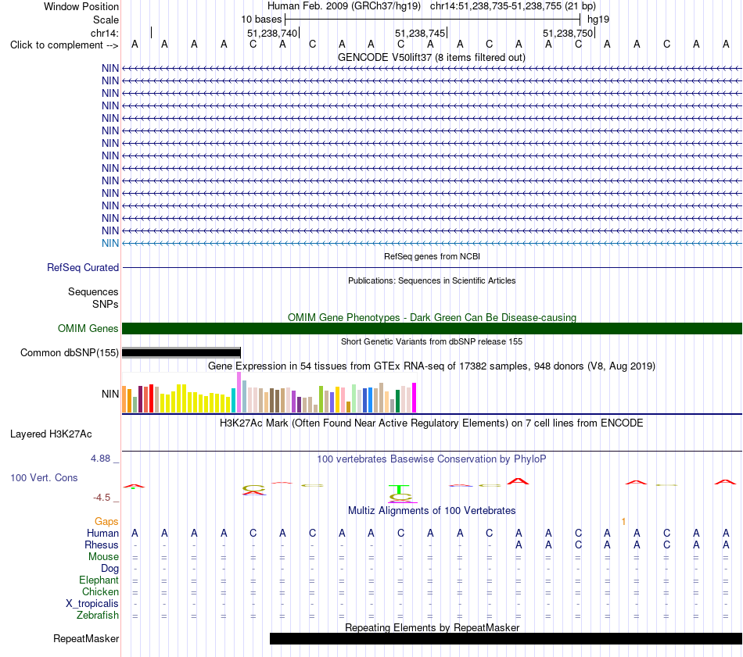Click ruler position '51,238,750'
Viewport: 743px width, 657px height.
(568, 33)
